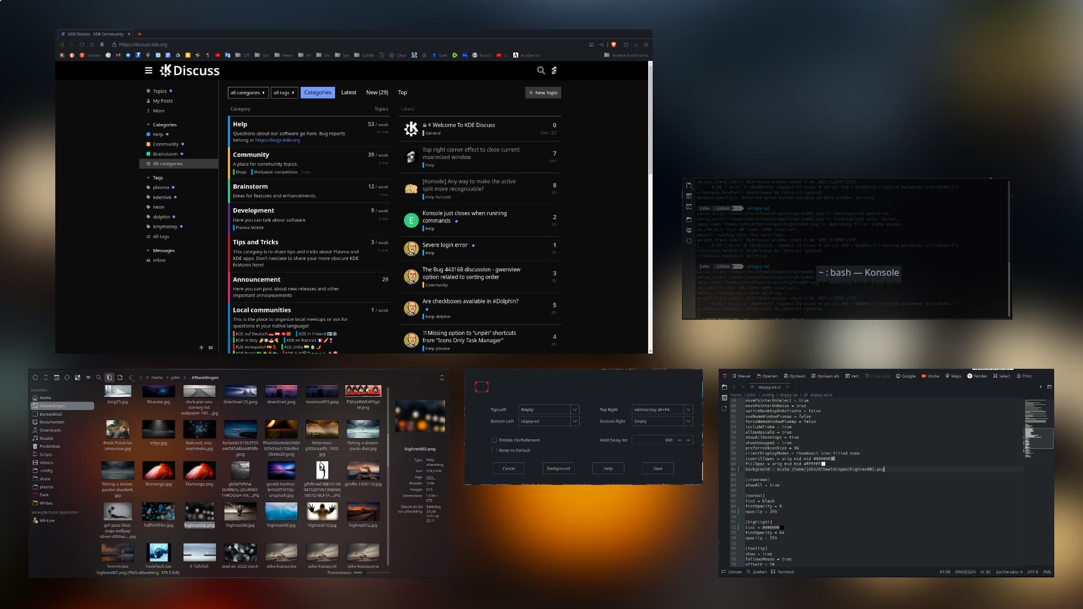
Task: Click the browser reload icon
Action: 82,45
